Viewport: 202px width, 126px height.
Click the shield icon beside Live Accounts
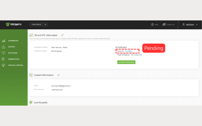pyautogui.click(x=31, y=102)
